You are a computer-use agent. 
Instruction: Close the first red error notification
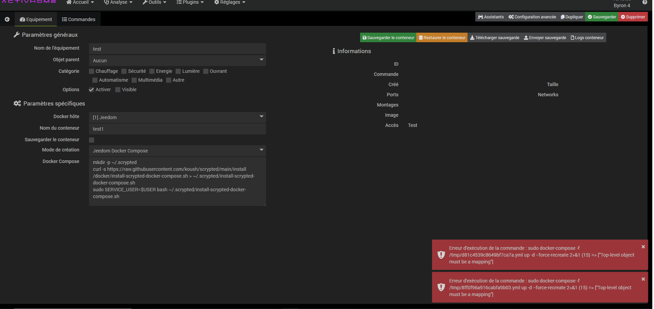643,247
